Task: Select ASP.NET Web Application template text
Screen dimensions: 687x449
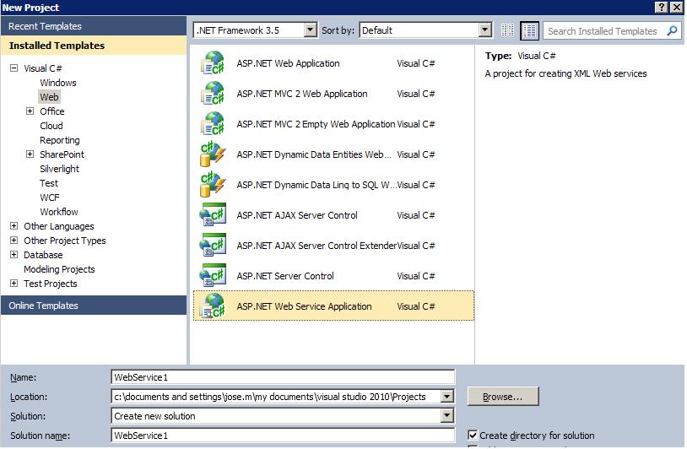Action: [288, 63]
